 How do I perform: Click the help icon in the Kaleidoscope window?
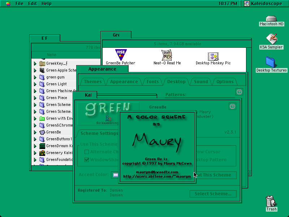(232, 106)
